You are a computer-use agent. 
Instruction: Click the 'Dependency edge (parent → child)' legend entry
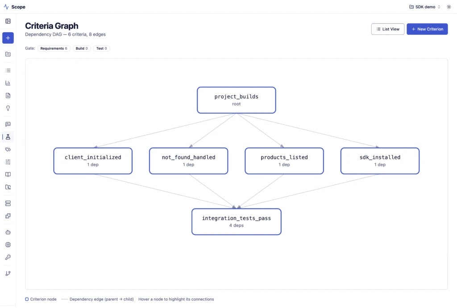pyautogui.click(x=98, y=299)
